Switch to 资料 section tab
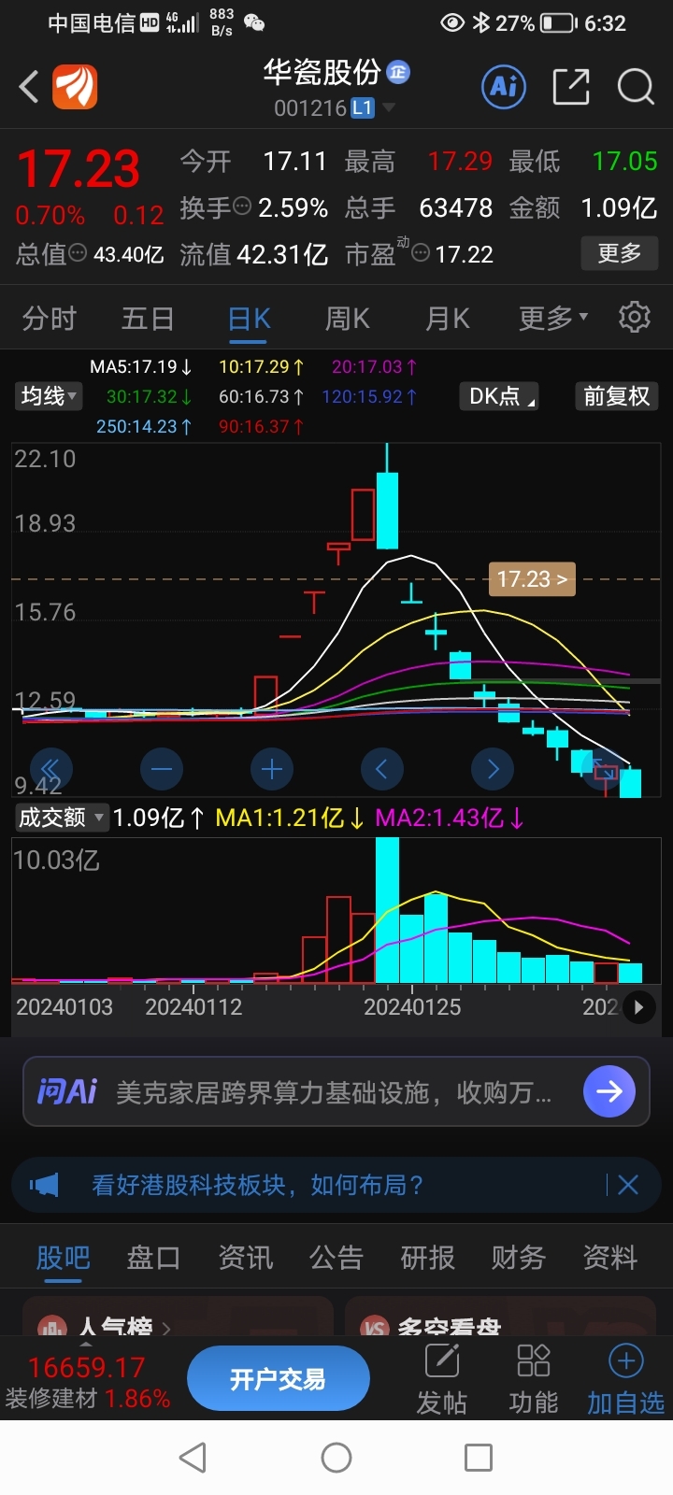This screenshot has height=1495, width=673. 610,1258
